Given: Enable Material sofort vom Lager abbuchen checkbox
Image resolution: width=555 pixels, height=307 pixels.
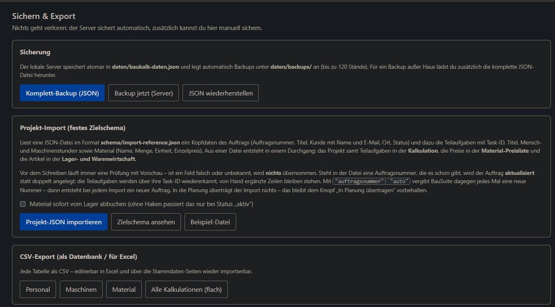Looking at the screenshot, I should pos(23,204).
